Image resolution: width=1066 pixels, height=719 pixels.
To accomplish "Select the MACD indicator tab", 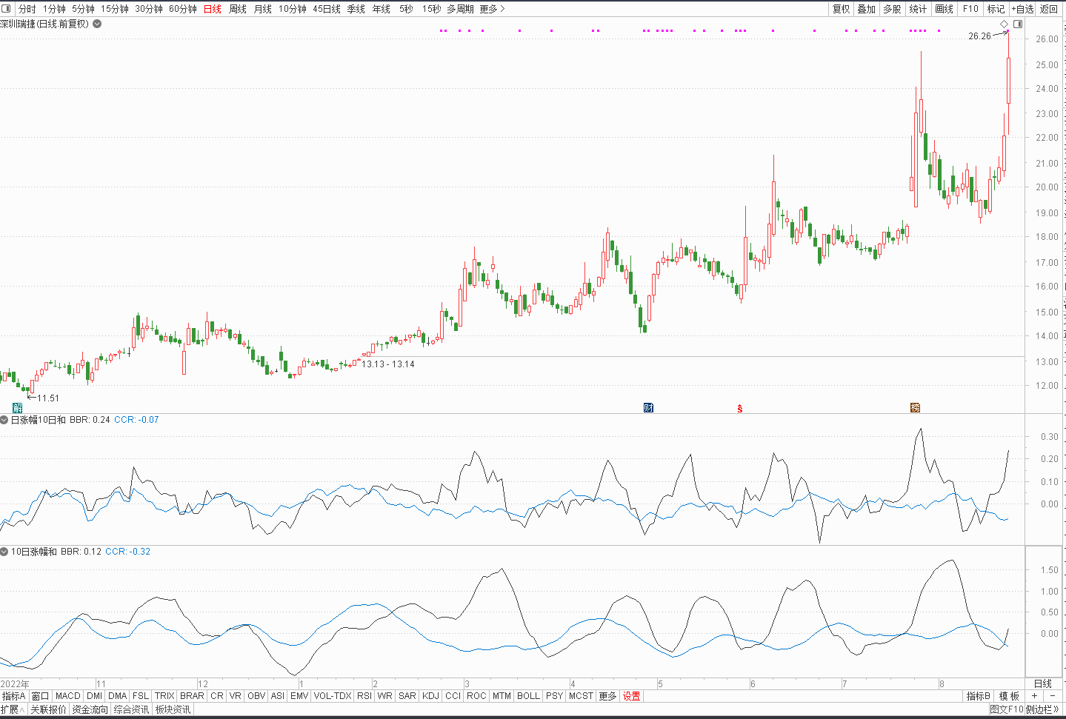I will pyautogui.click(x=68, y=696).
